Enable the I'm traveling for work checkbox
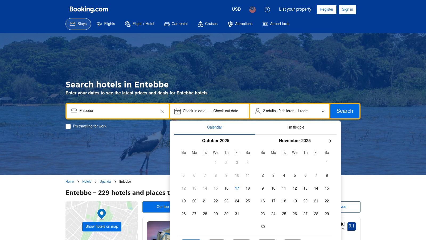 pos(68,126)
